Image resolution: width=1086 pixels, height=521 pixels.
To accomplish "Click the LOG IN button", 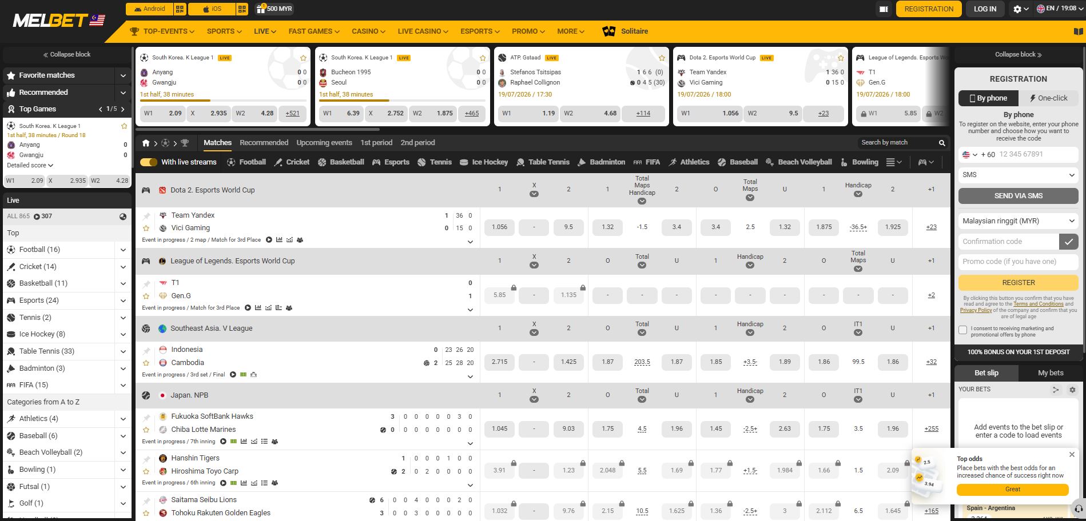I will coord(985,9).
